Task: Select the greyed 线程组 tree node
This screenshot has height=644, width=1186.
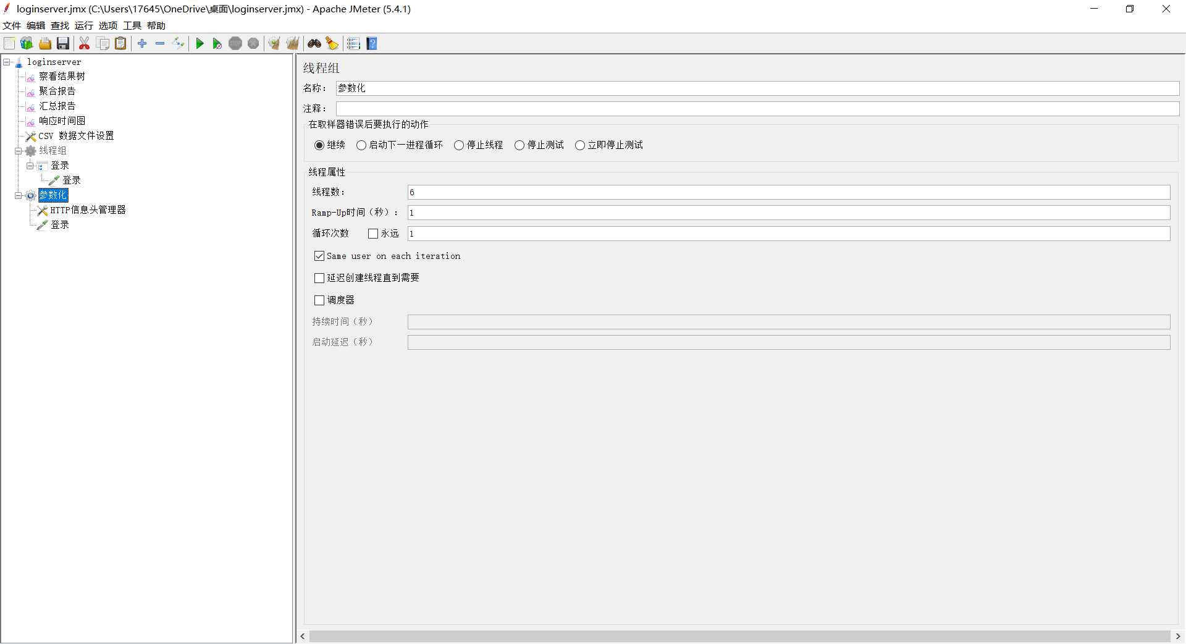Action: click(53, 150)
